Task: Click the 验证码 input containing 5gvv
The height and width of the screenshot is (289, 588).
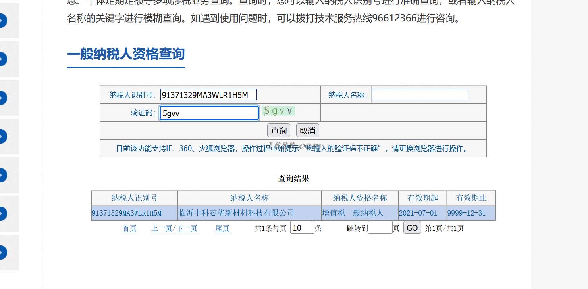Action: pyautogui.click(x=209, y=113)
